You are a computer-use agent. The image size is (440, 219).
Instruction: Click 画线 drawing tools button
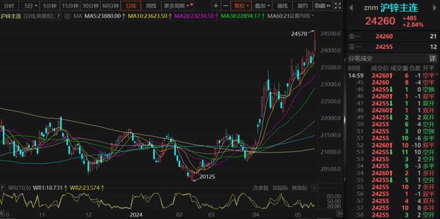coord(282,5)
